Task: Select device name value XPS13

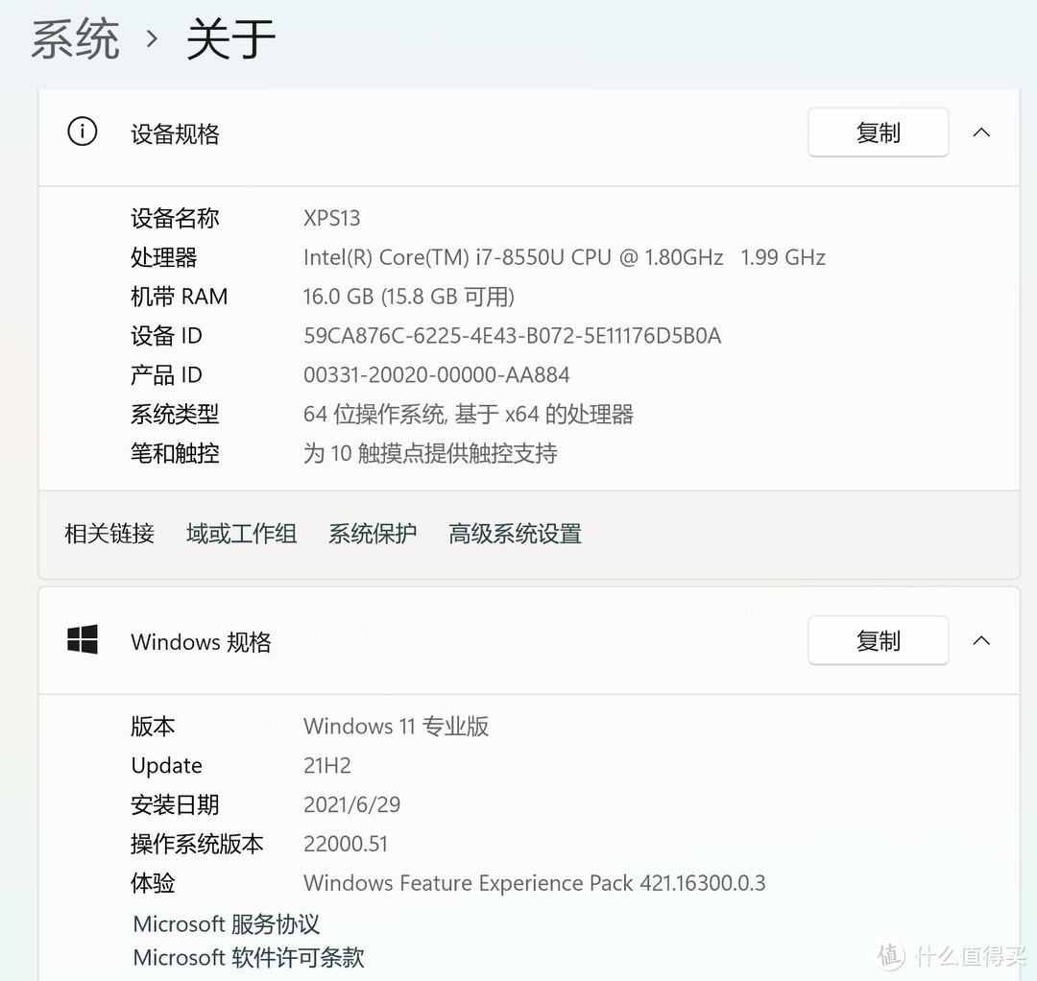Action: (332, 218)
